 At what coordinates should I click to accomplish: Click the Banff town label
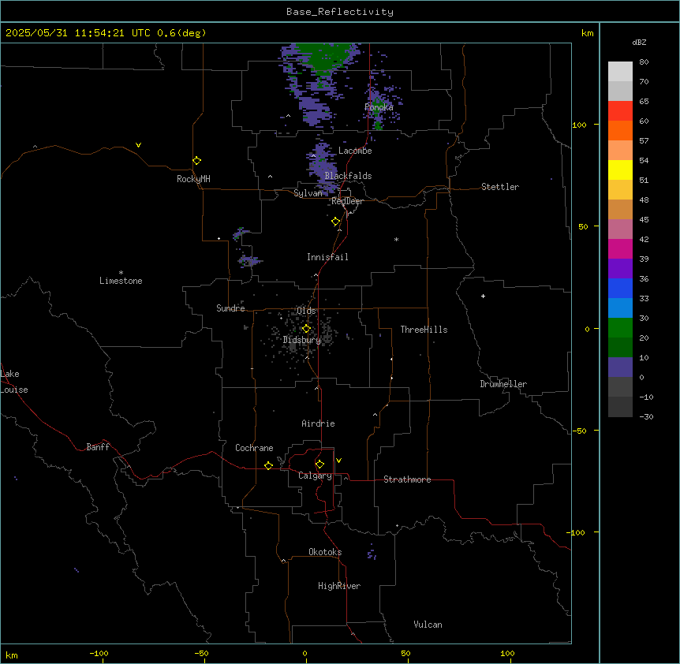(x=98, y=447)
